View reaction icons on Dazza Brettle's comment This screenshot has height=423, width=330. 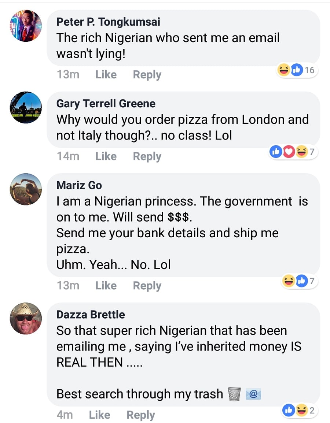[298, 411]
